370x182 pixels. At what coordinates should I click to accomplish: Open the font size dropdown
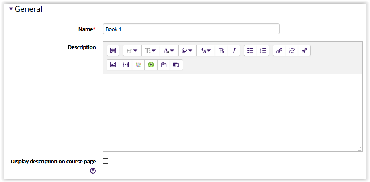tap(150, 51)
